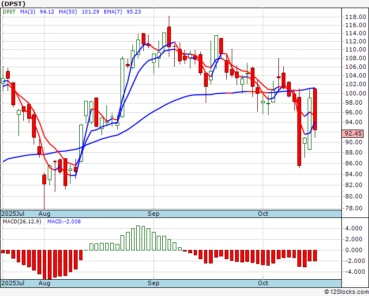Click the 100.00 price axis label
This screenshot has height=296, width=369.
point(355,93)
